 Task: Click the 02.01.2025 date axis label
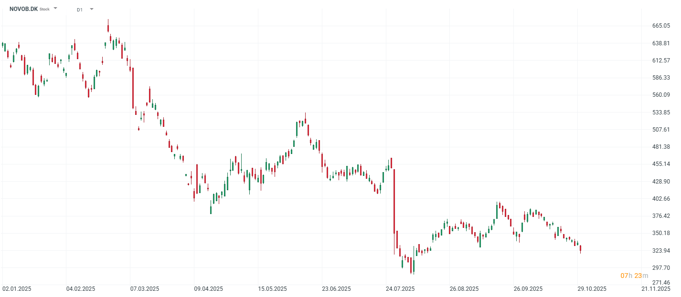click(17, 289)
